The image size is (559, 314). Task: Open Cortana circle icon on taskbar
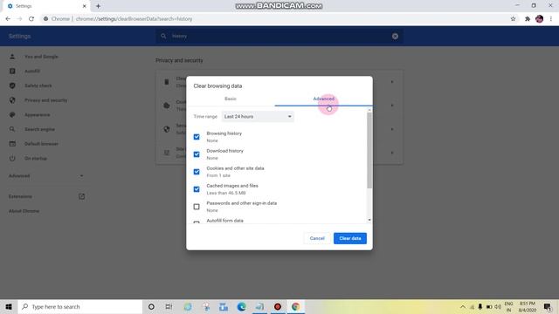(x=151, y=306)
